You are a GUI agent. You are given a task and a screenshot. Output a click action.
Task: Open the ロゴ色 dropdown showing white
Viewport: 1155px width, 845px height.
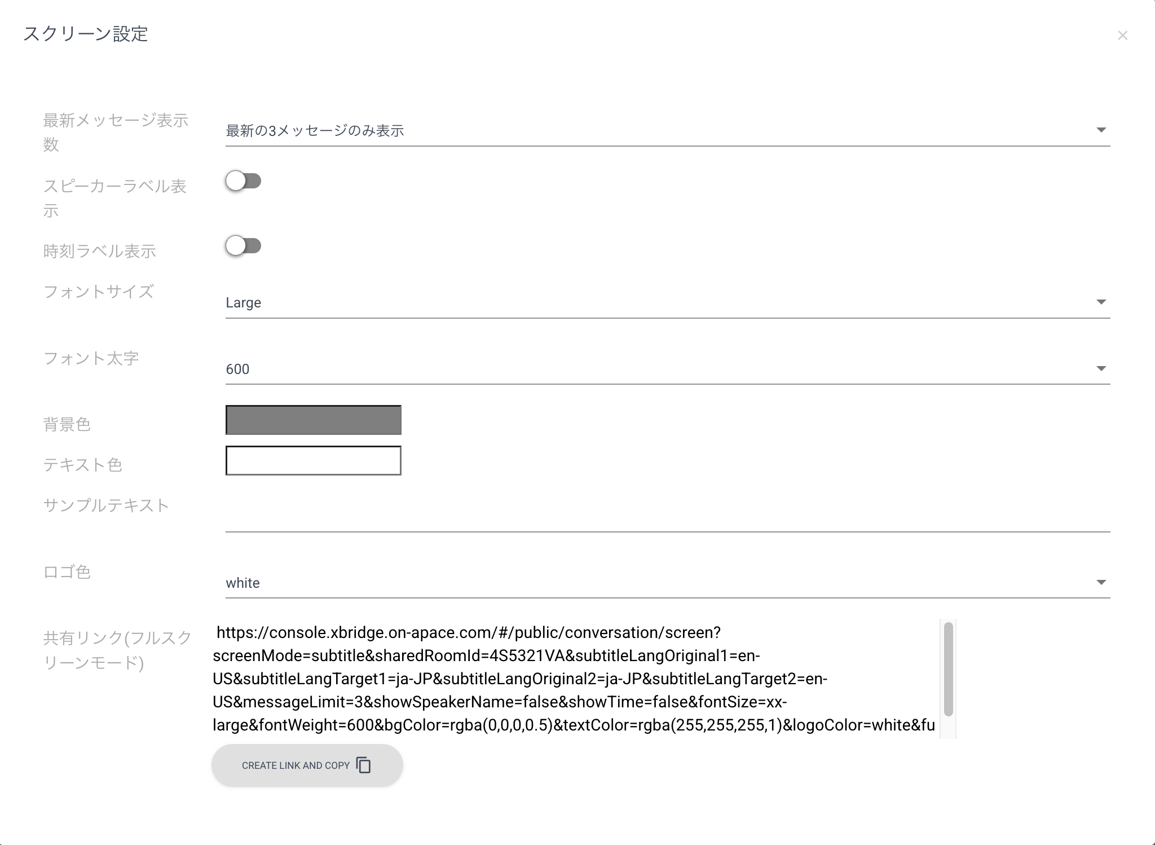[667, 583]
